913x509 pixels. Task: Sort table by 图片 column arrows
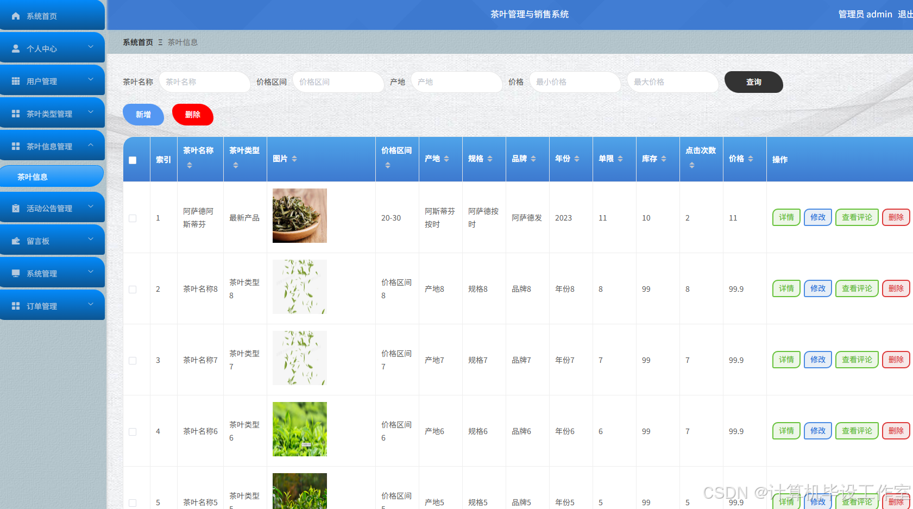294,159
